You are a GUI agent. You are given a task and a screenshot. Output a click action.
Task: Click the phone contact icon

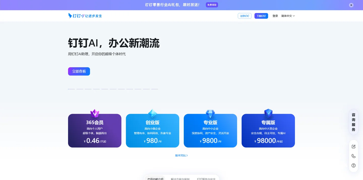354,156
